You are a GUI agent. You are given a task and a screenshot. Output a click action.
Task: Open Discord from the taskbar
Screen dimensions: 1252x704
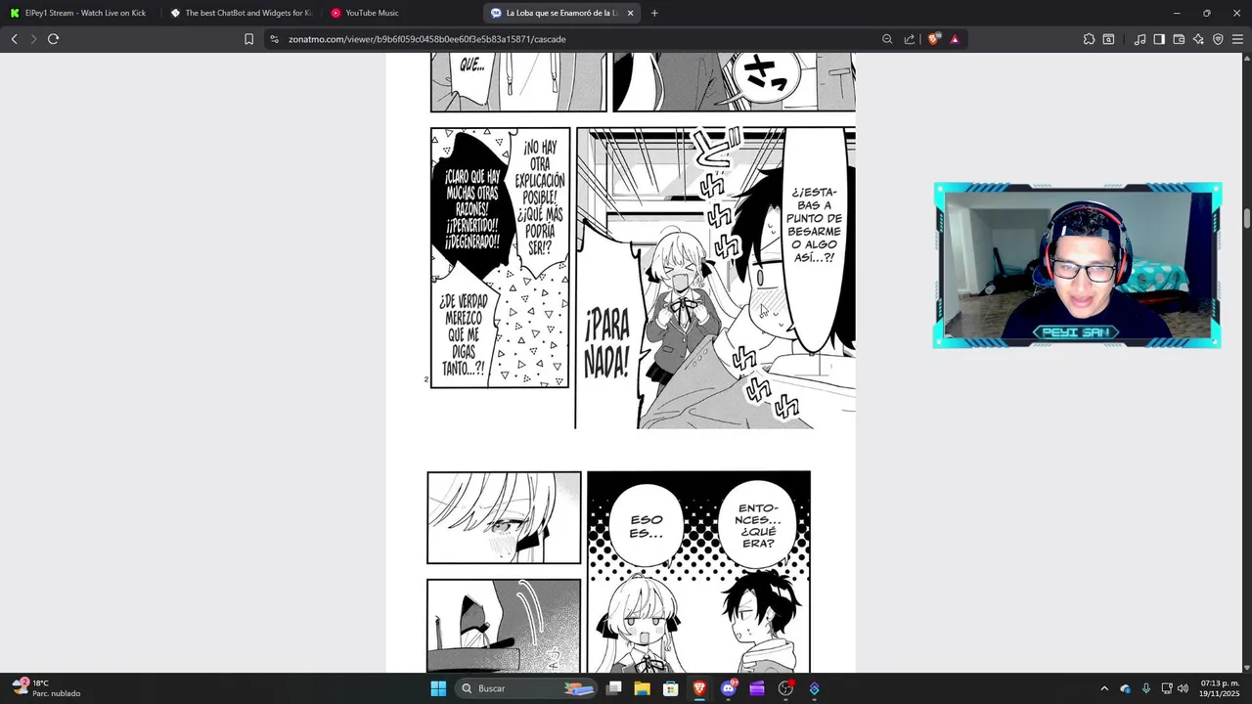(x=728, y=688)
